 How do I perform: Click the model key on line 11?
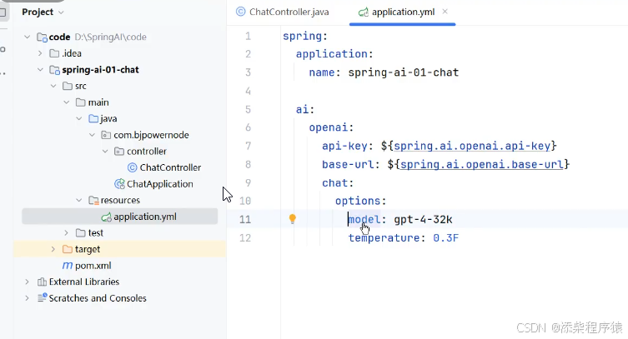pos(364,219)
